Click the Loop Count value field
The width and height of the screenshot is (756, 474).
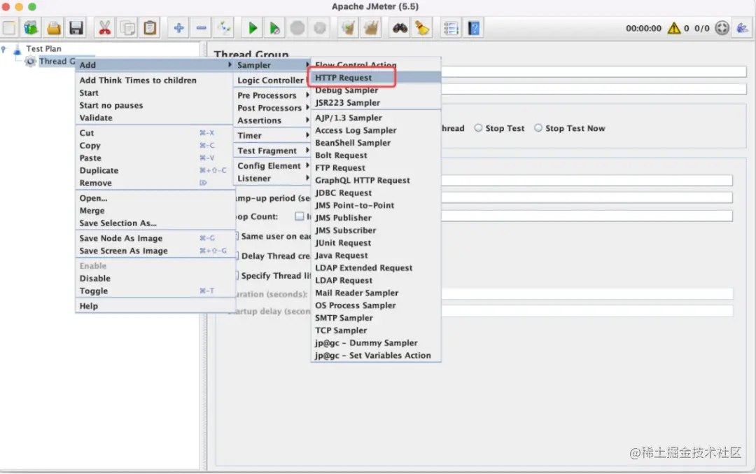click(x=587, y=216)
